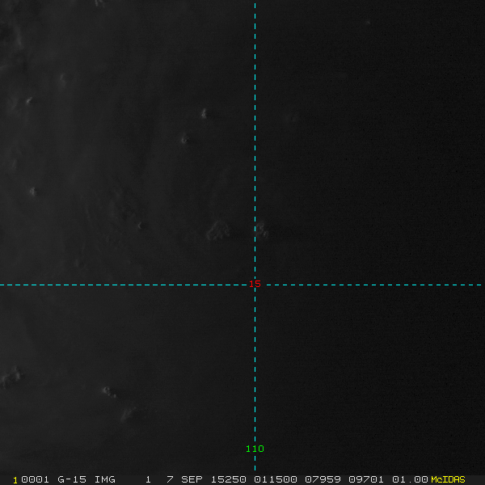Click the 0001 frame number text

click(x=35, y=479)
